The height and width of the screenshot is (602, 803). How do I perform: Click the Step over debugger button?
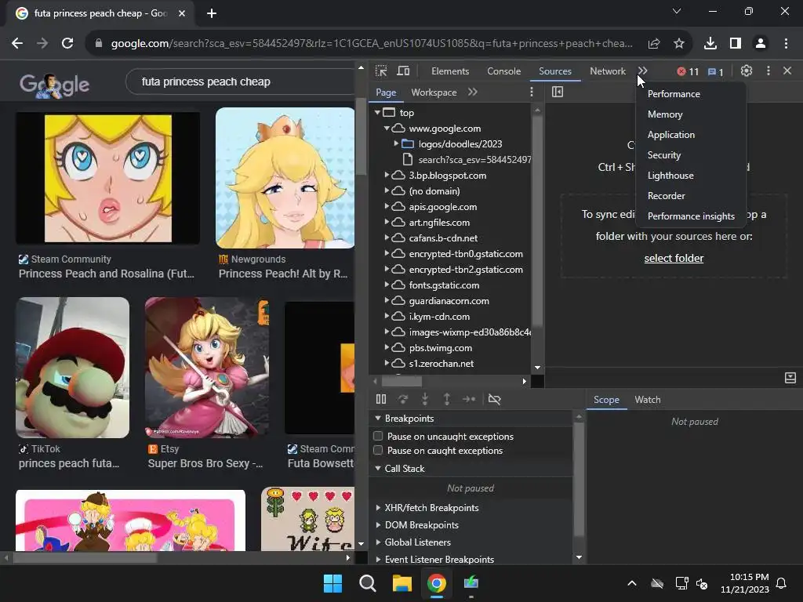click(x=403, y=399)
